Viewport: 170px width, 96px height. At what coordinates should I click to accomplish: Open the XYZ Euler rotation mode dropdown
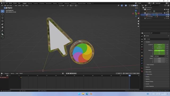[x=159, y=56]
